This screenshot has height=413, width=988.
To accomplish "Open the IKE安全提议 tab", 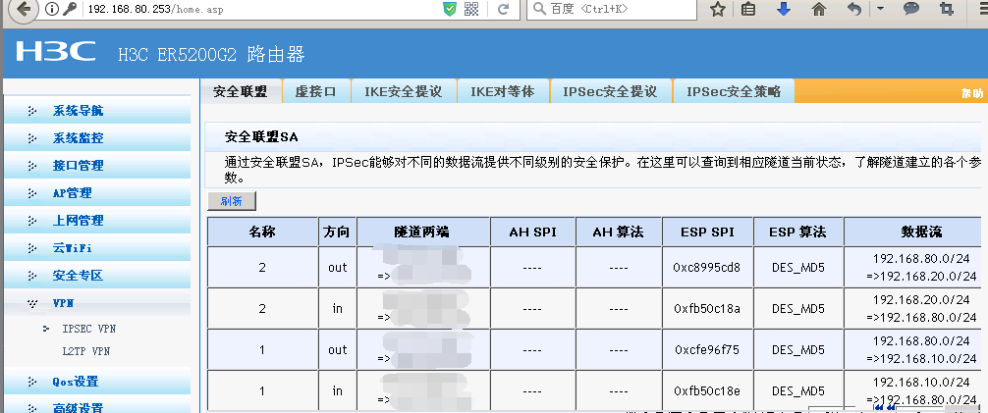I will tap(404, 91).
